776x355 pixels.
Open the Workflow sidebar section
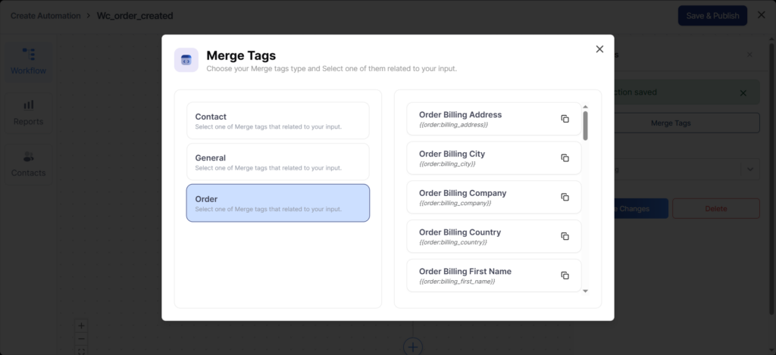coord(28,61)
